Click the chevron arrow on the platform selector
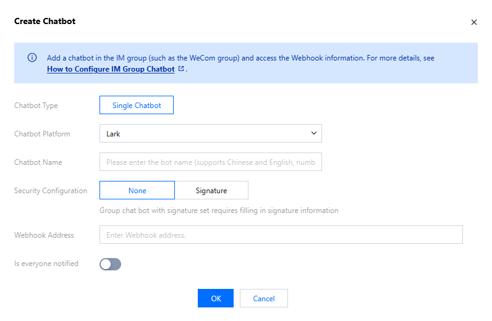Viewport: 492px width, 321px height. (313, 133)
